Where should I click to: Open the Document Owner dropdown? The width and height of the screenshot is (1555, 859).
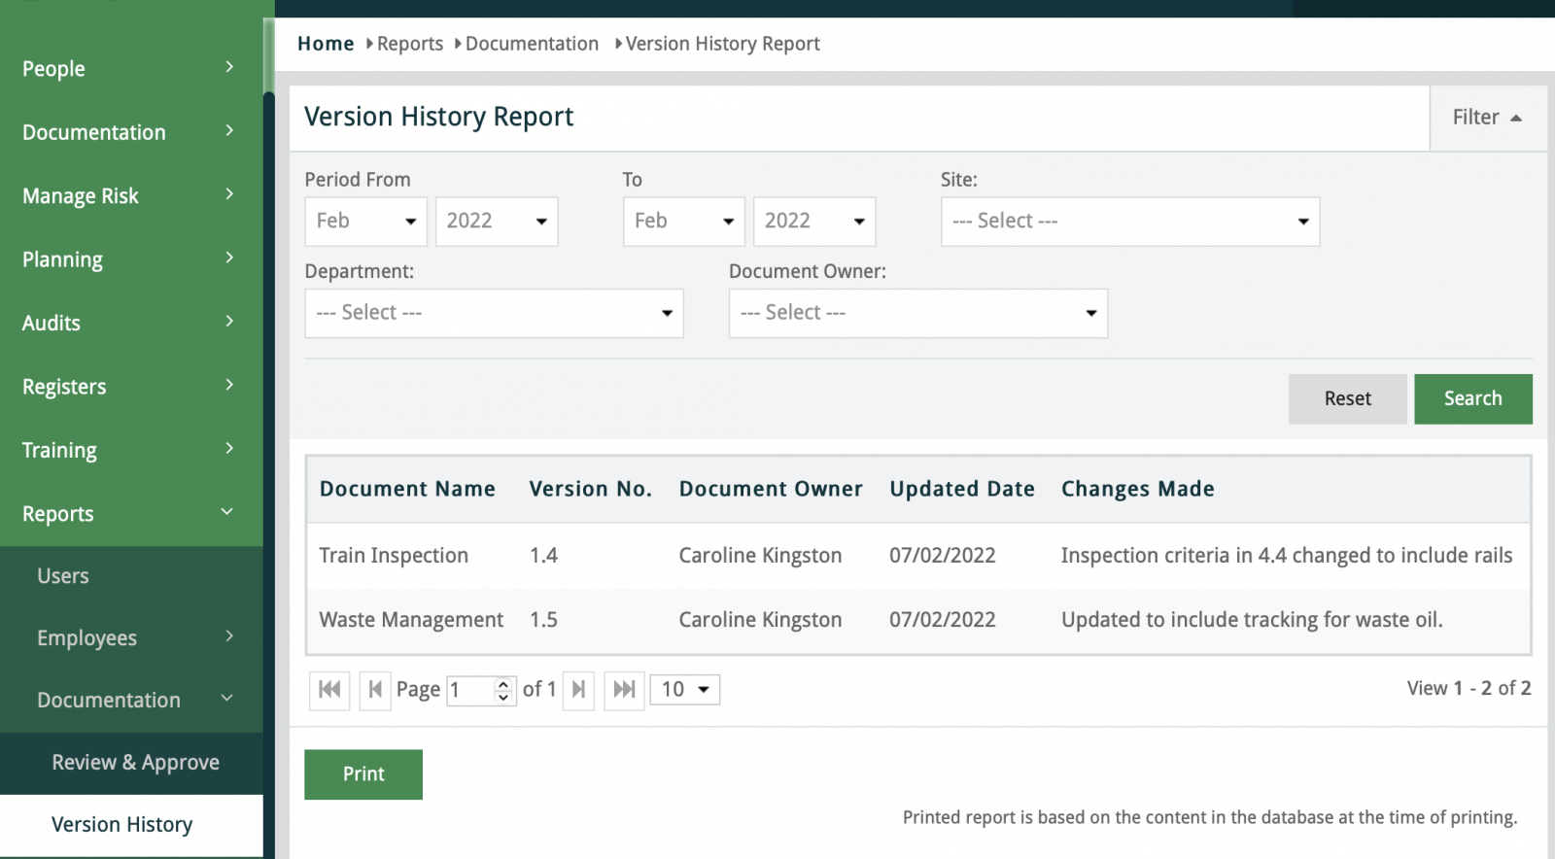(917, 313)
